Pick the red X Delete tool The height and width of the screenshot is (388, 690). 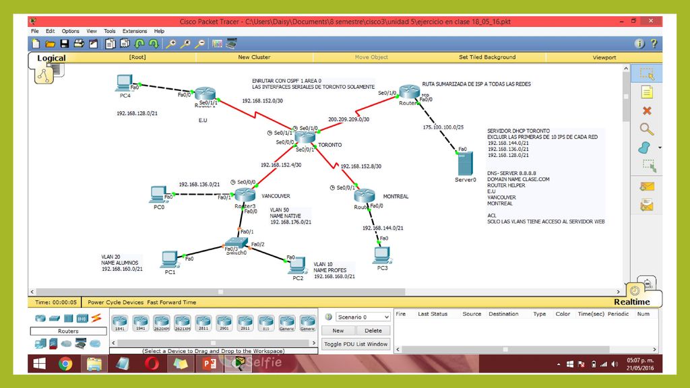[646, 111]
